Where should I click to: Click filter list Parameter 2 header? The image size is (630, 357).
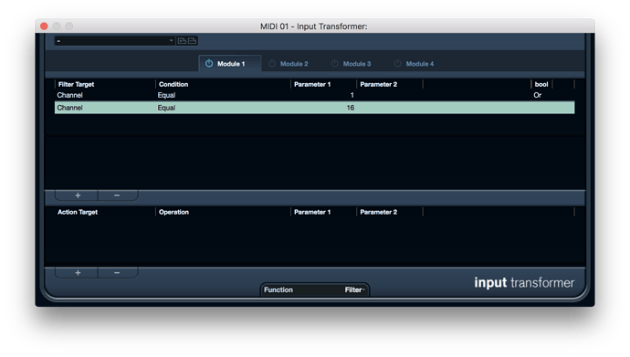pos(379,84)
